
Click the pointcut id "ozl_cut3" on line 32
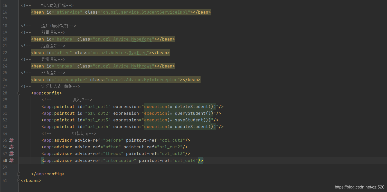click(x=98, y=120)
